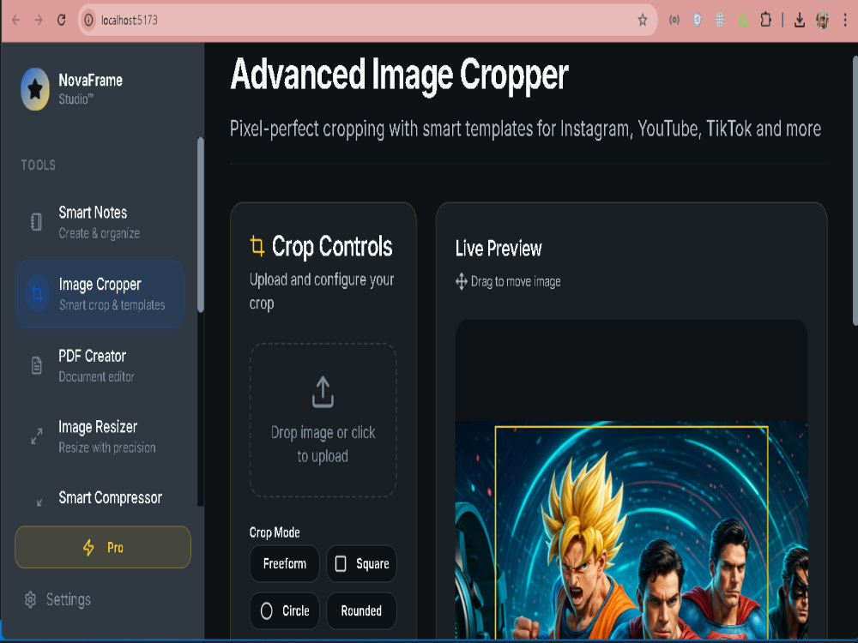Select Freeform crop mode
Viewport: 858px width, 643px height.
(285, 564)
